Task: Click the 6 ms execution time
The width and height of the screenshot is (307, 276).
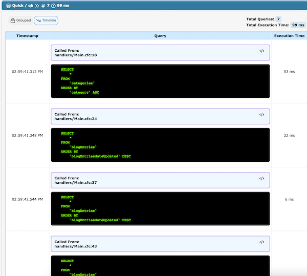Action: (x=289, y=199)
